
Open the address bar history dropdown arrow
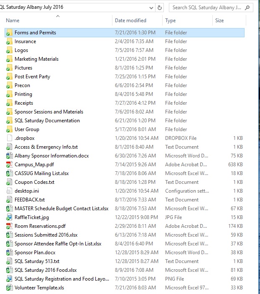pyautogui.click(x=151, y=8)
